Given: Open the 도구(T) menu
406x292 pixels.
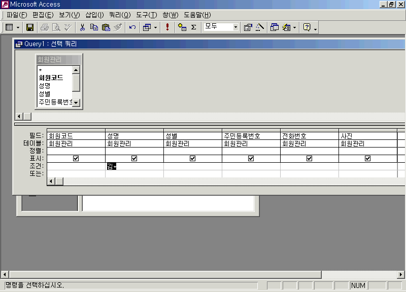Looking at the screenshot, I should pyautogui.click(x=147, y=15).
